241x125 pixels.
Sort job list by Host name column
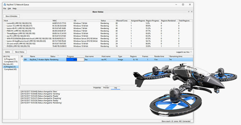tap(106, 57)
